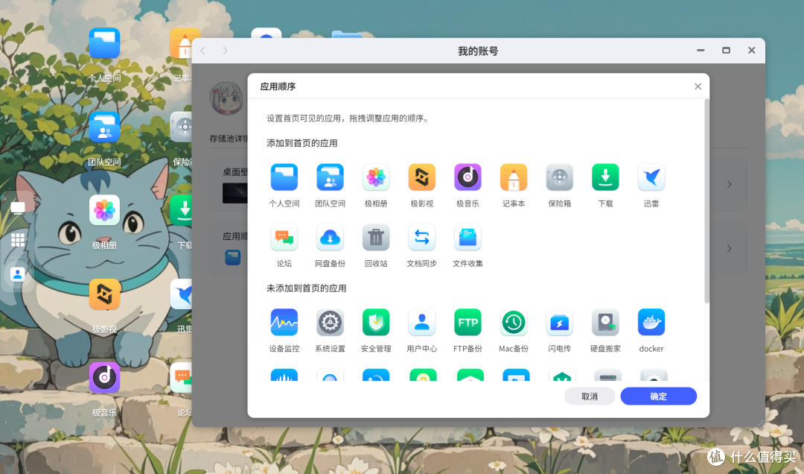Go forward in 我的账号 window

(x=225, y=51)
